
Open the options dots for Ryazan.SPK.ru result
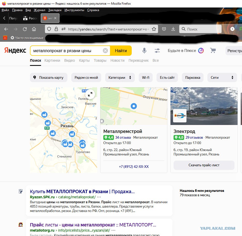(99, 197)
